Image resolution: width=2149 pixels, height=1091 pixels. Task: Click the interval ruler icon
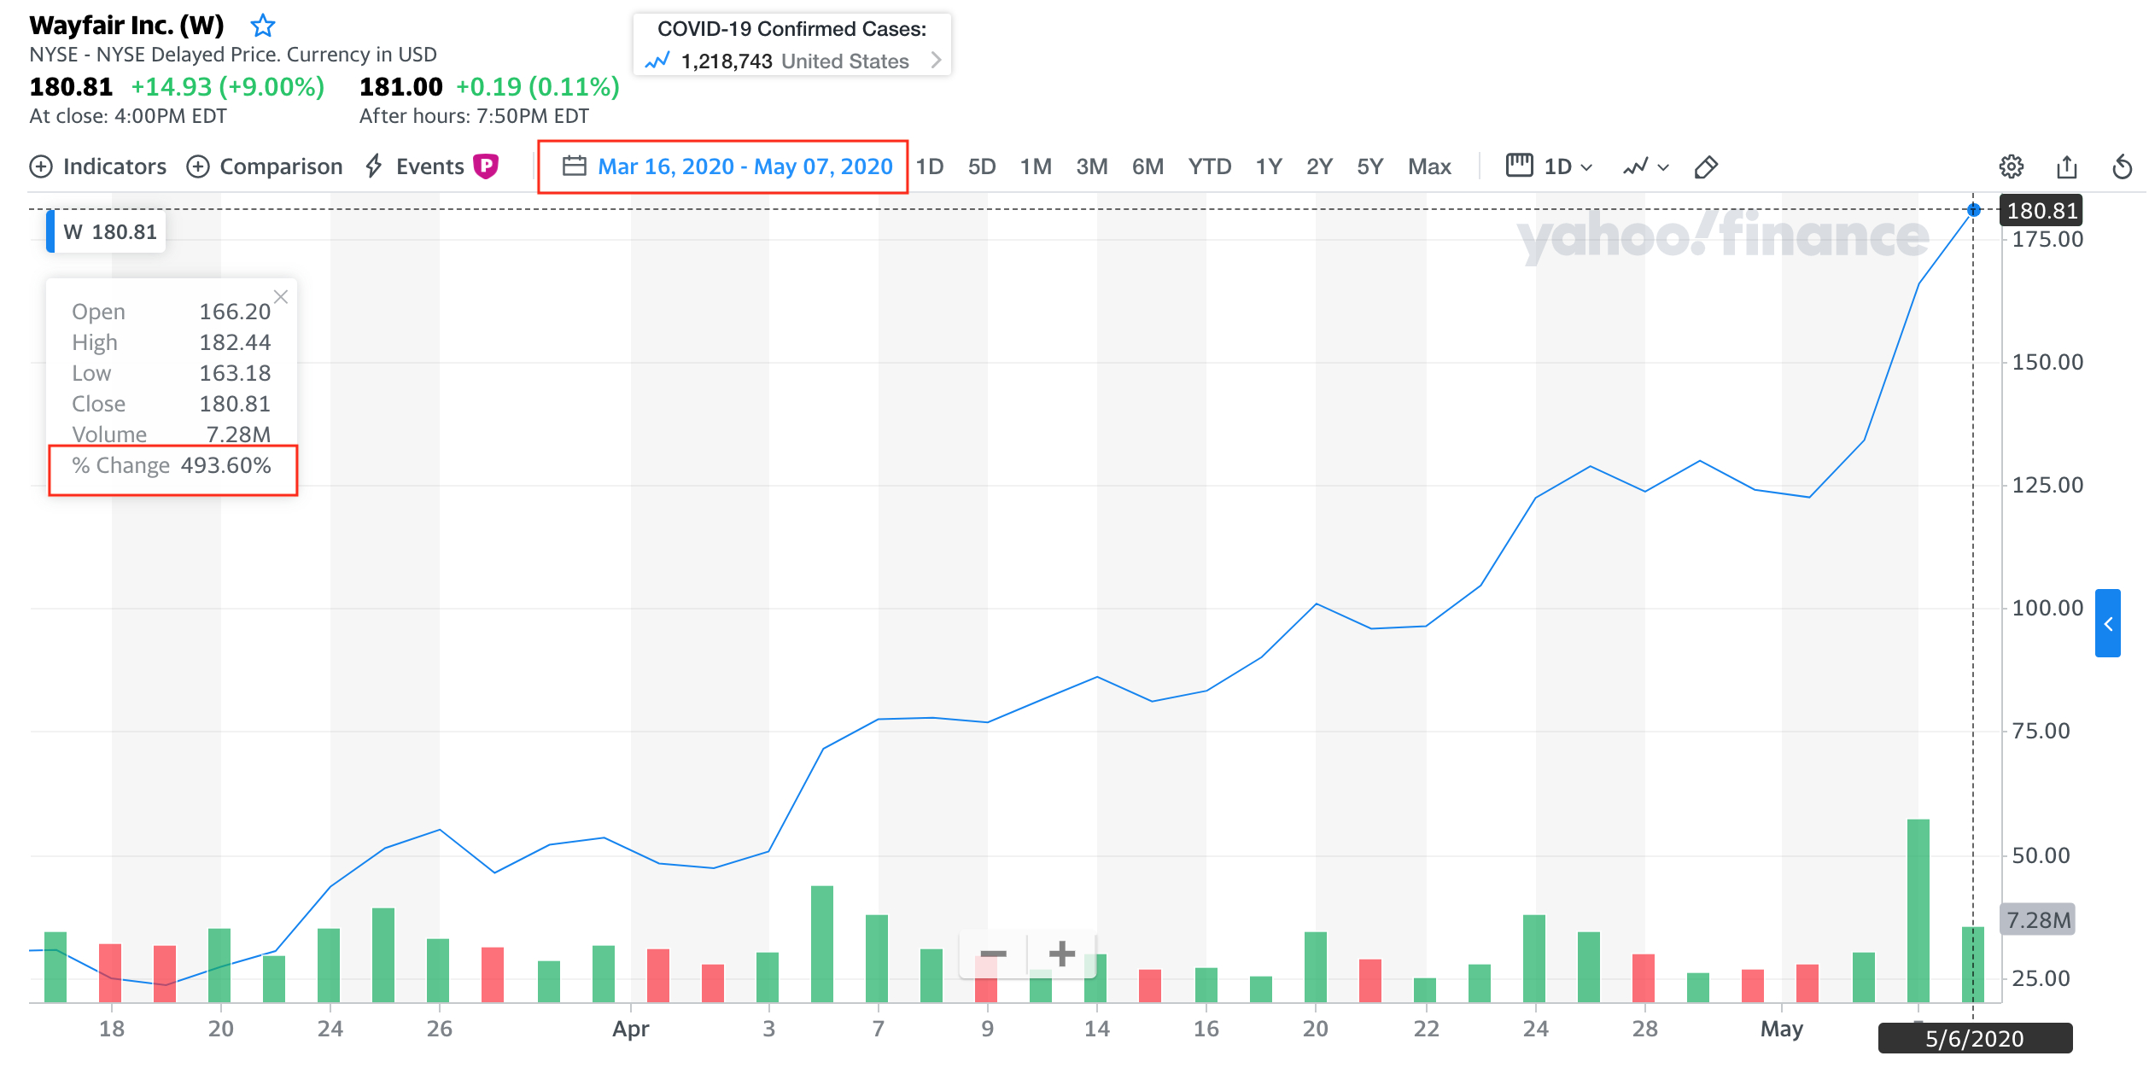pos(1520,165)
